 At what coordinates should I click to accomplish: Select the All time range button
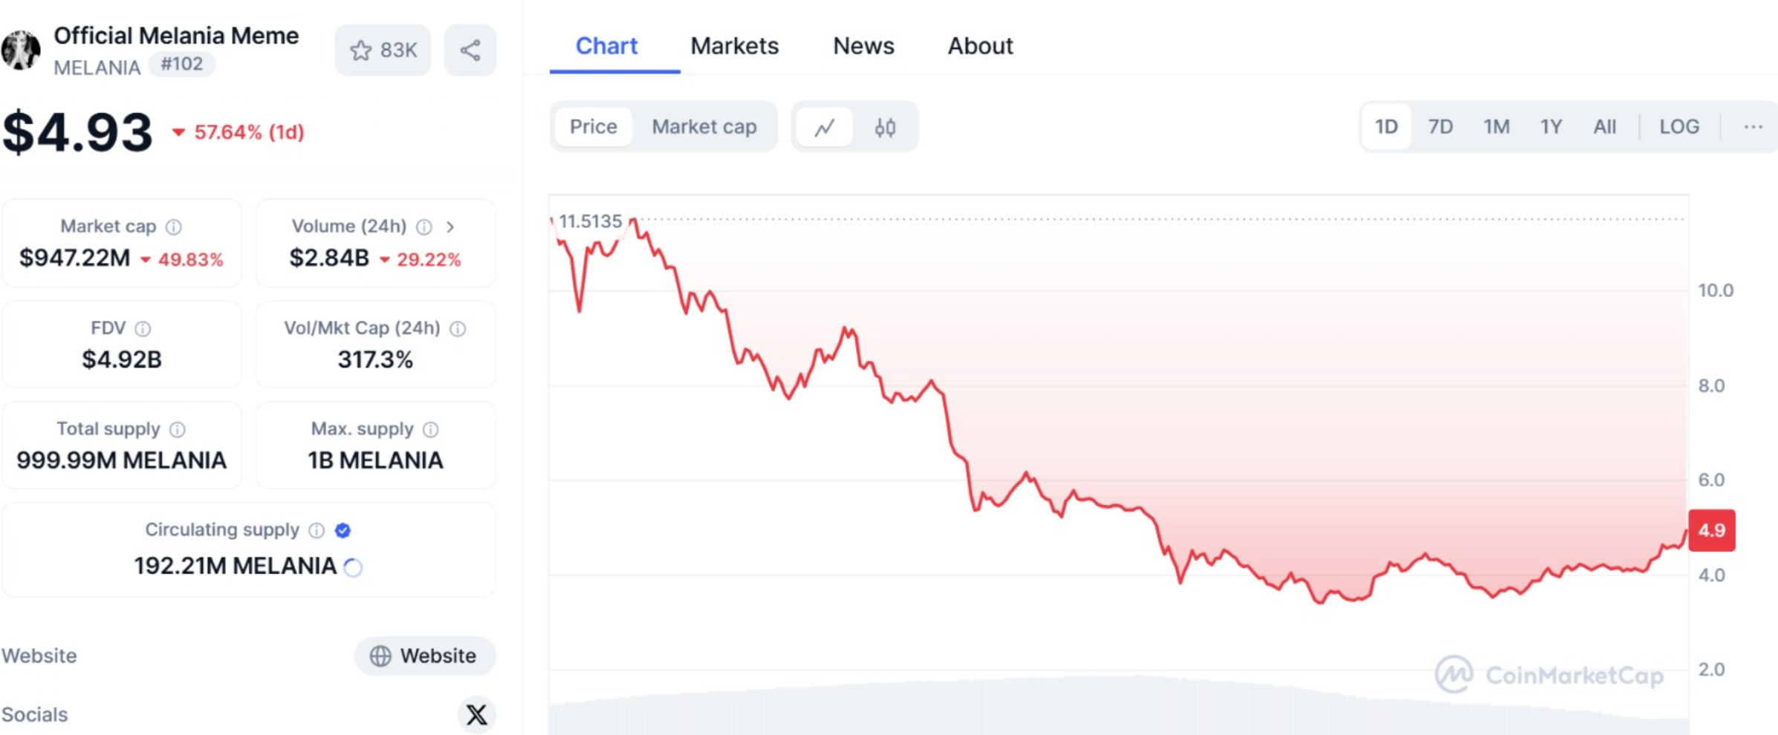point(1604,127)
